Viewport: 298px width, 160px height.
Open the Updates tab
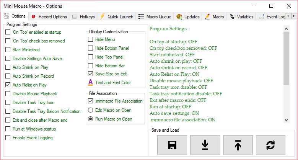tap(188, 16)
